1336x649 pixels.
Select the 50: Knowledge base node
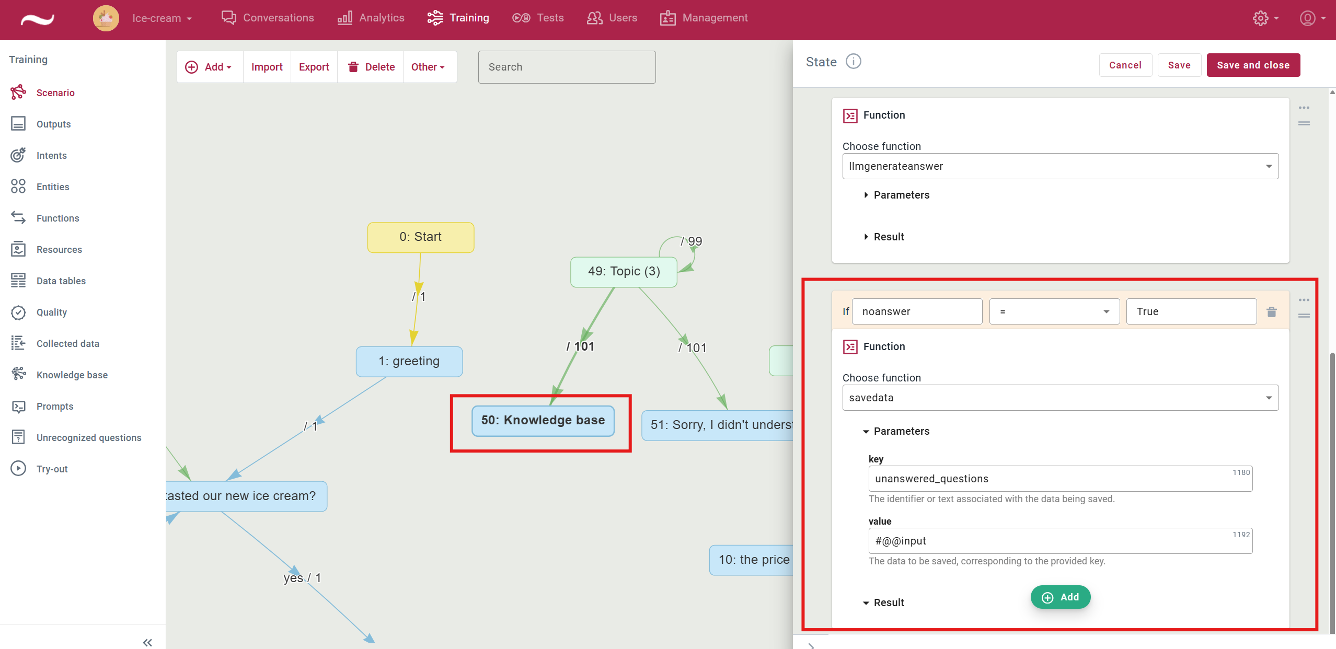pos(543,421)
